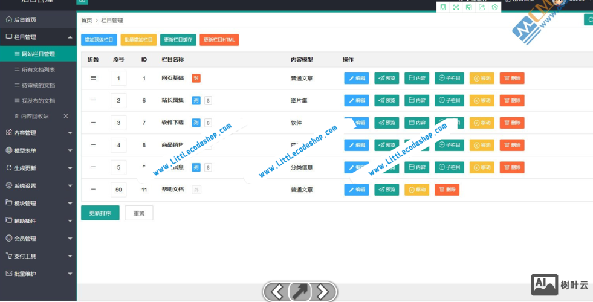Expand the 系统设置 dropdown arrow

coord(70,185)
